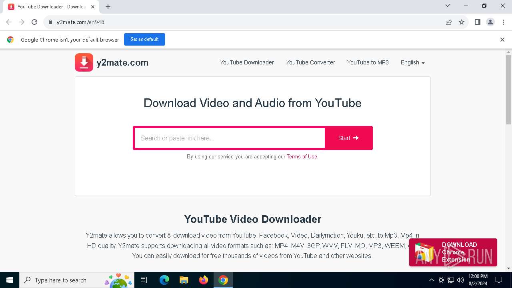The height and width of the screenshot is (288, 512).
Task: Bookmark this page with the star icon
Action: (x=462, y=22)
